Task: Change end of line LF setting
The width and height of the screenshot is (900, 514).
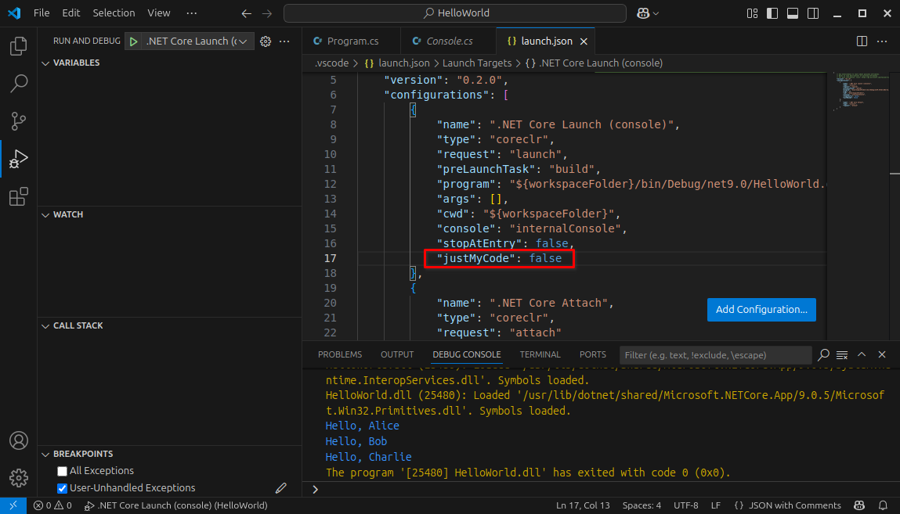Action: (x=716, y=505)
